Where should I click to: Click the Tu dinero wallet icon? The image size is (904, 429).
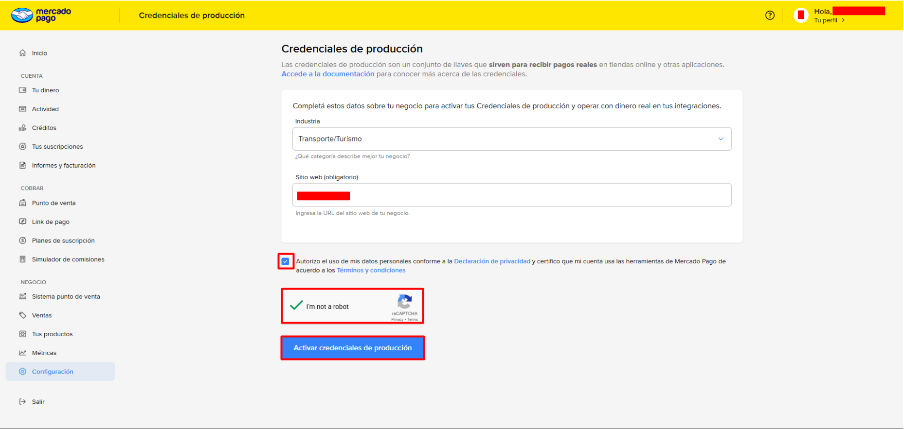22,90
